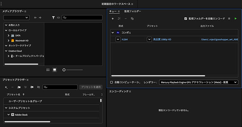Open preset settings icon in the Preset Browser
Image resolution: width=242 pixels, height=127 pixels.
coord(26,87)
